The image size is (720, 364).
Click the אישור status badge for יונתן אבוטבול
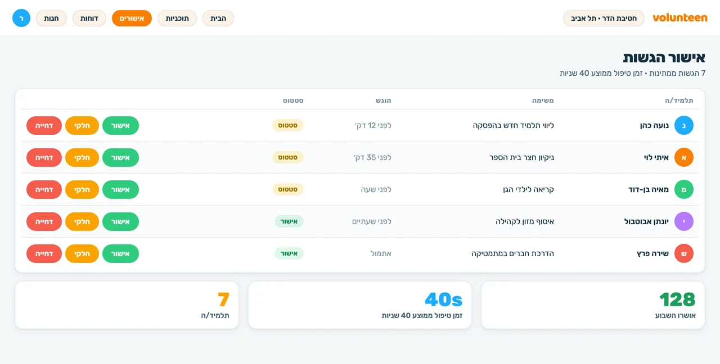(x=289, y=221)
